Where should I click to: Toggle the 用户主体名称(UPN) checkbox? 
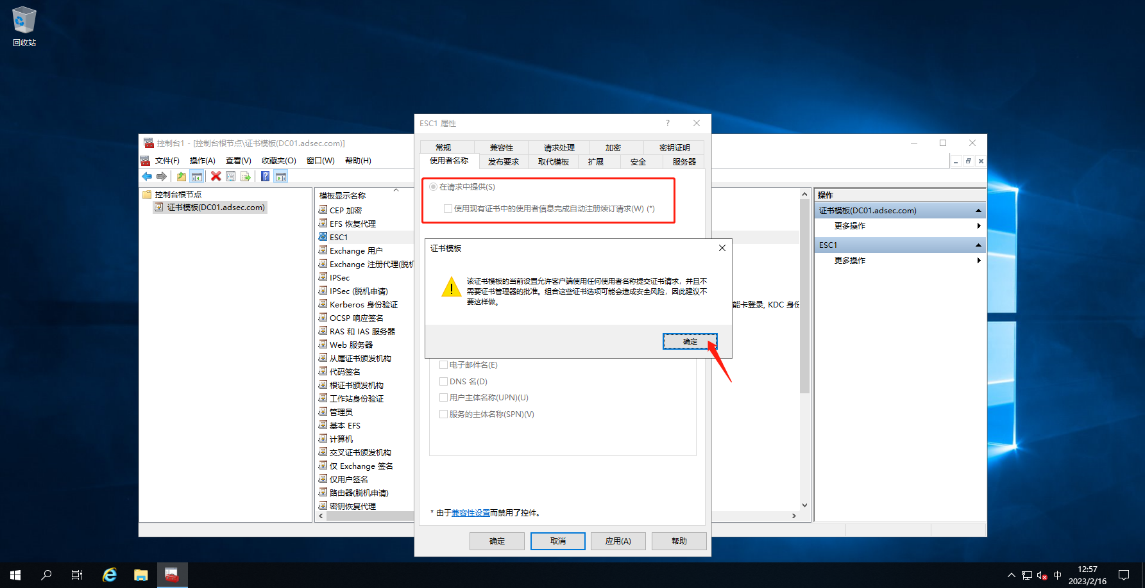pos(443,397)
